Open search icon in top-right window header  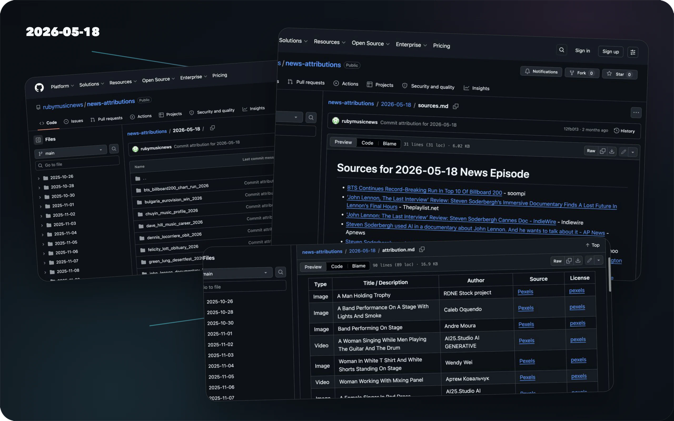click(x=562, y=50)
